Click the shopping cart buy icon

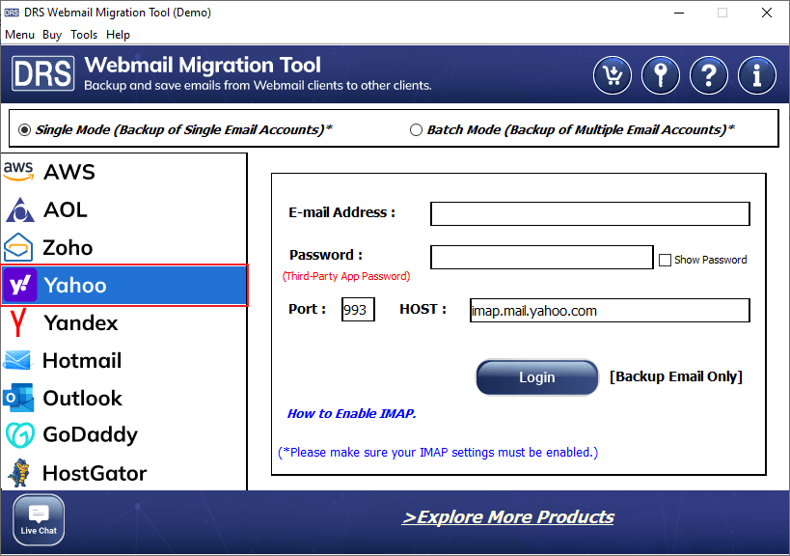[613, 74]
